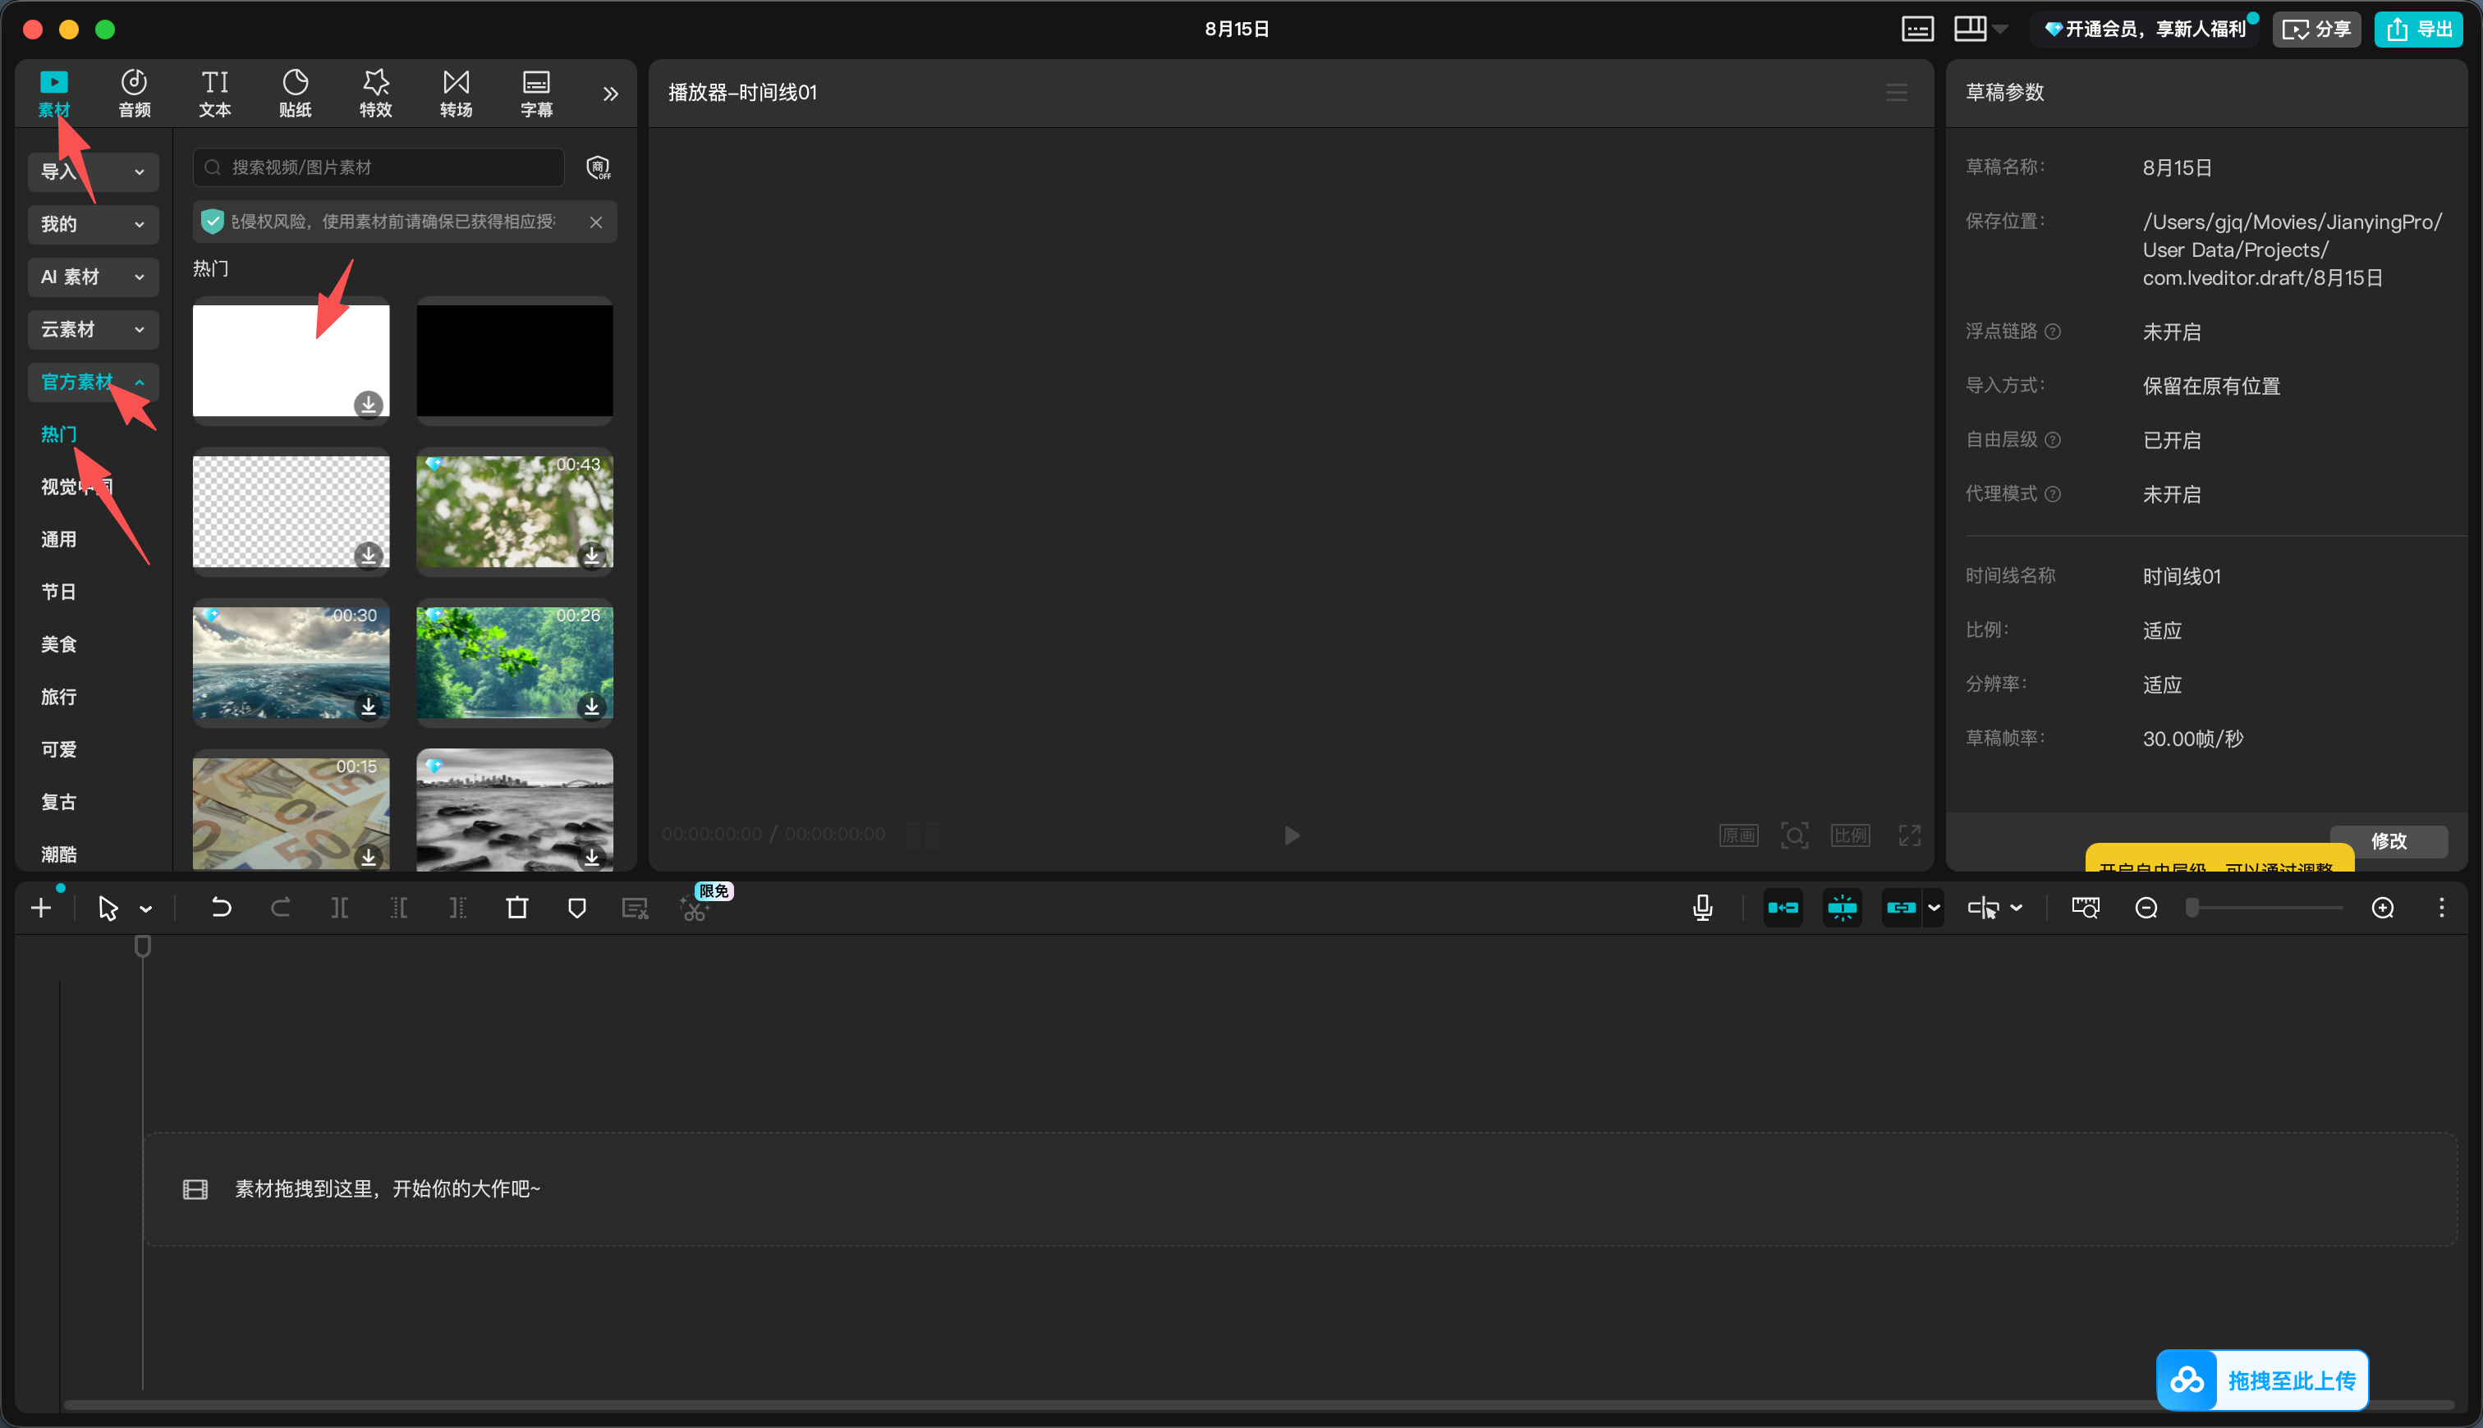Download the 00:43 leaves clip

pyautogui.click(x=591, y=555)
